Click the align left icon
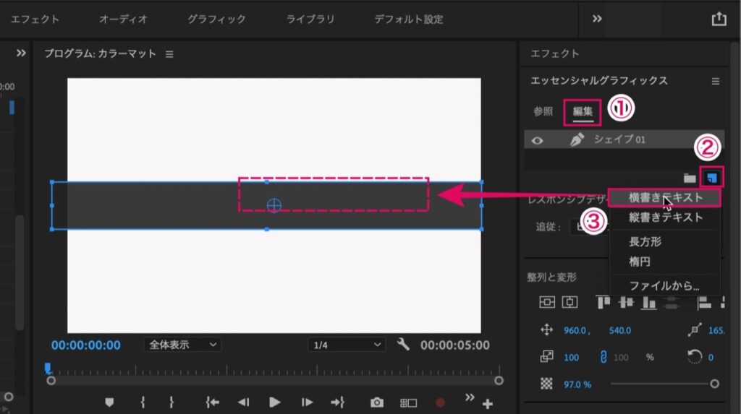The image size is (741, 414). point(704,302)
